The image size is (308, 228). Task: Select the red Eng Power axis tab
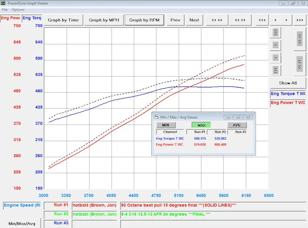pyautogui.click(x=10, y=18)
